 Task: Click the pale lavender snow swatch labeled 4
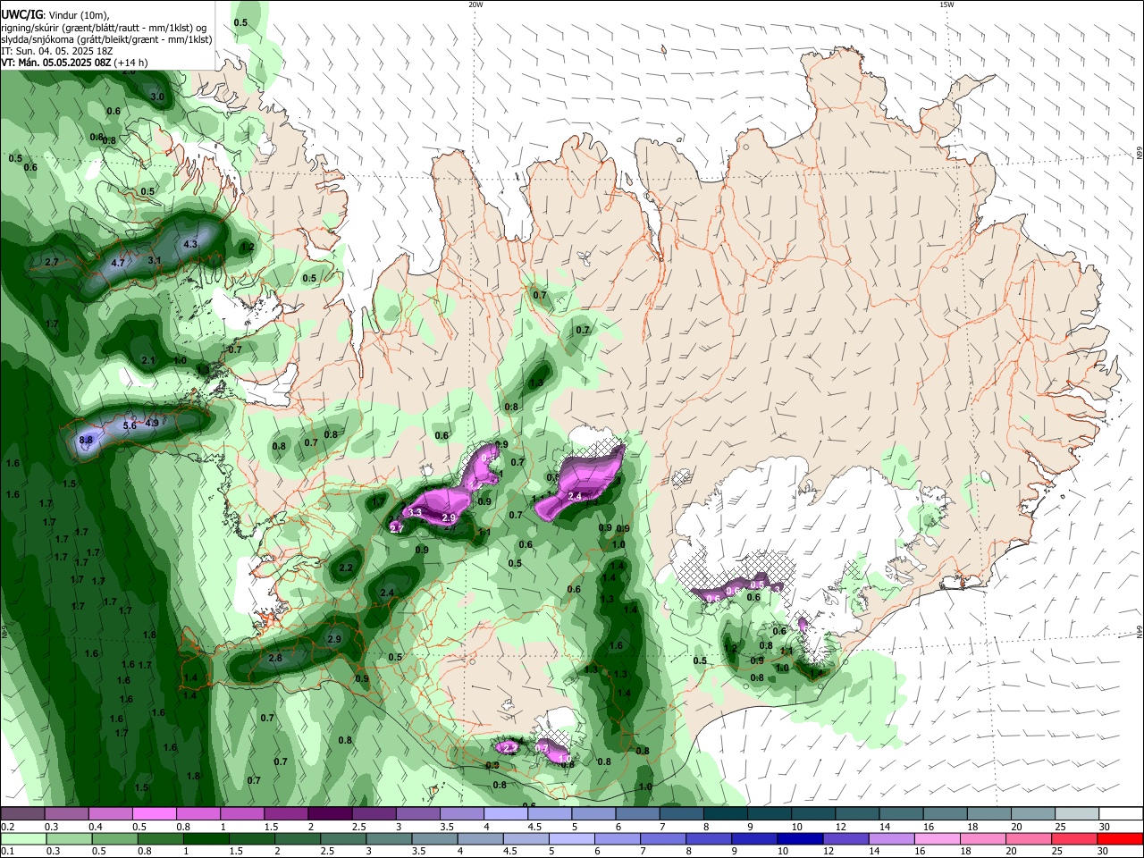point(505,813)
